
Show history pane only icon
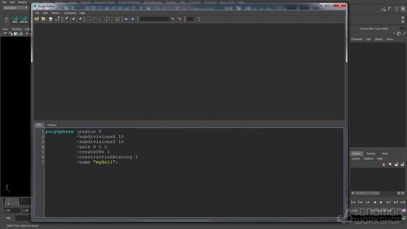pyautogui.click(x=88, y=19)
